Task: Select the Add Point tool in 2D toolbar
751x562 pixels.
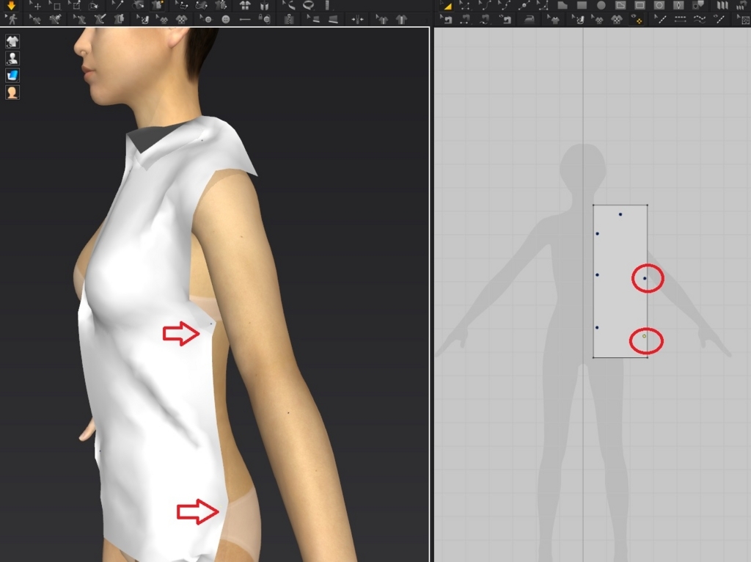Action: point(524,6)
